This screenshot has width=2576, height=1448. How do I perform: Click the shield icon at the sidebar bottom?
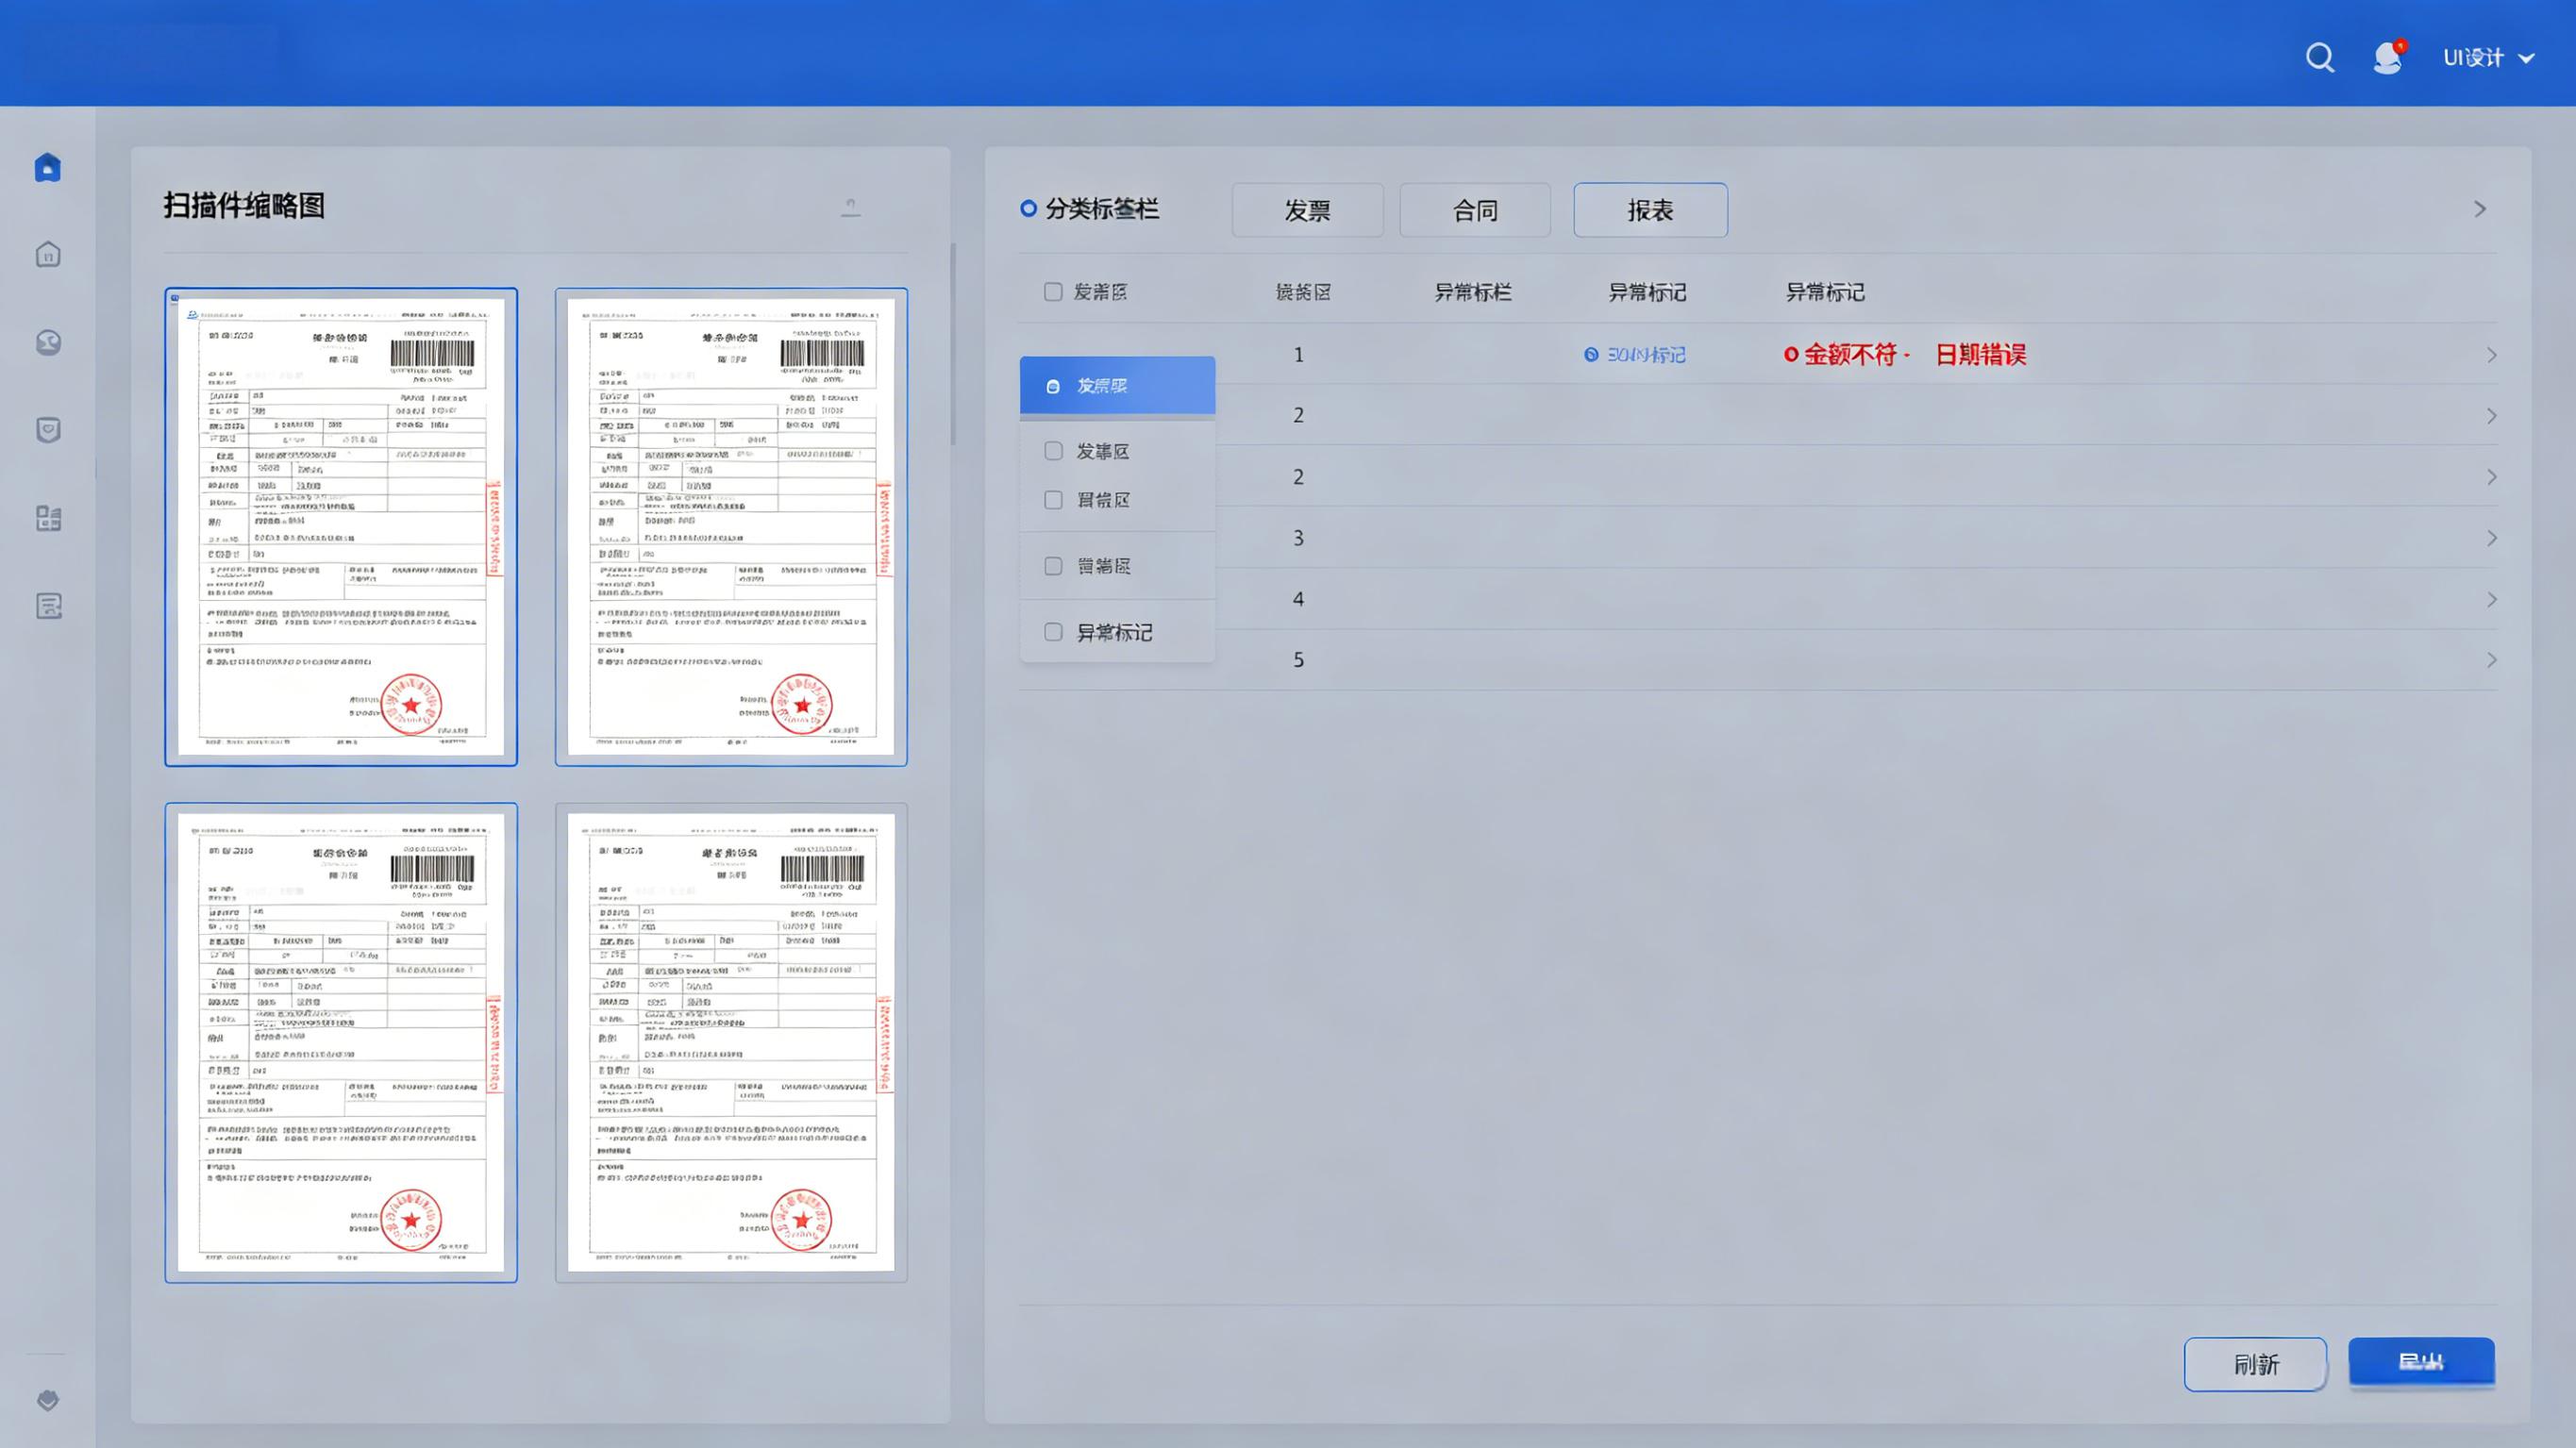[x=48, y=1400]
